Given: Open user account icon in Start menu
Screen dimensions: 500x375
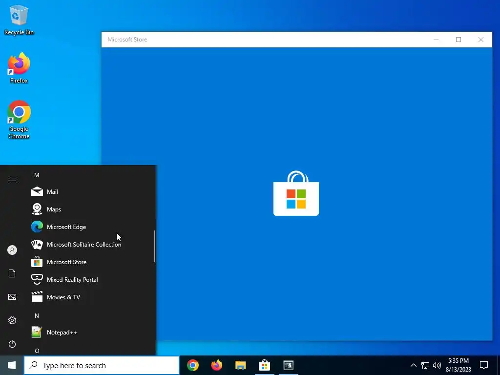Looking at the screenshot, I should point(12,250).
